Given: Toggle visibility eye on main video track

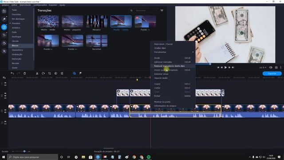Looking at the screenshot, I should coord(5,110).
